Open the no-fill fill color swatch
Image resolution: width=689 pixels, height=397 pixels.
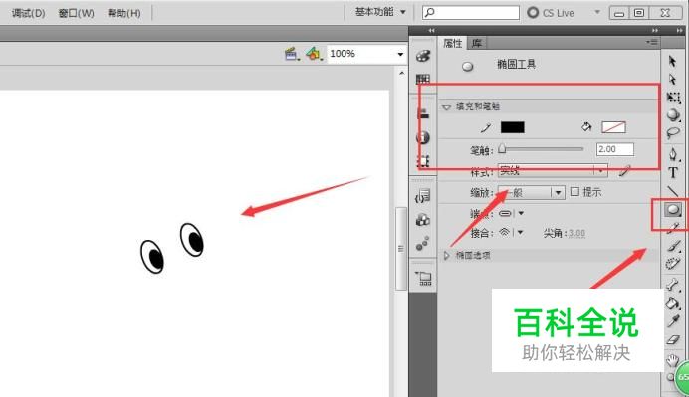(613, 127)
